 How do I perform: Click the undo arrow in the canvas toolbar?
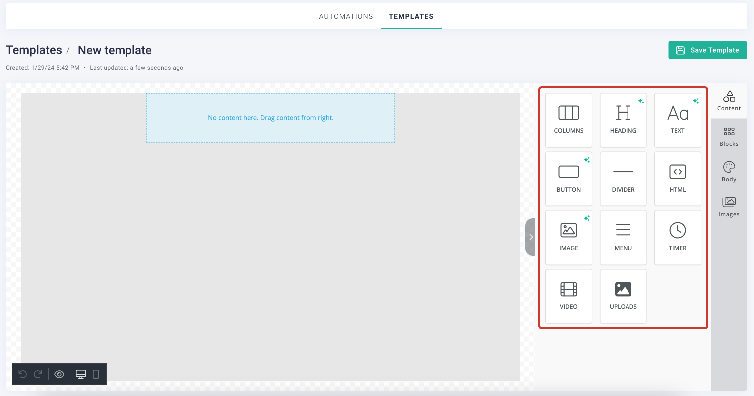click(22, 374)
